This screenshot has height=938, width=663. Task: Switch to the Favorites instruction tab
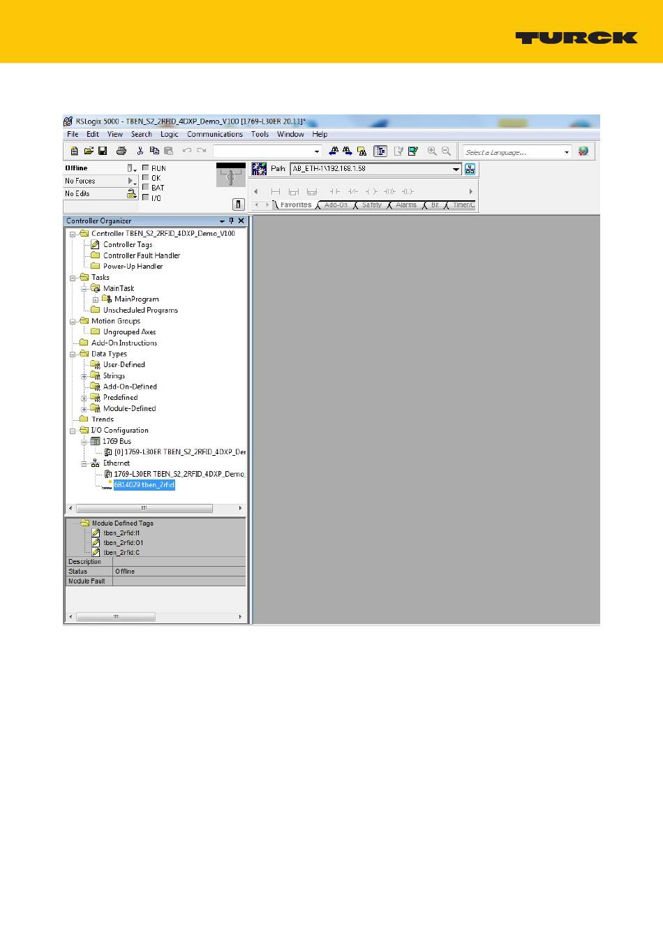click(296, 205)
